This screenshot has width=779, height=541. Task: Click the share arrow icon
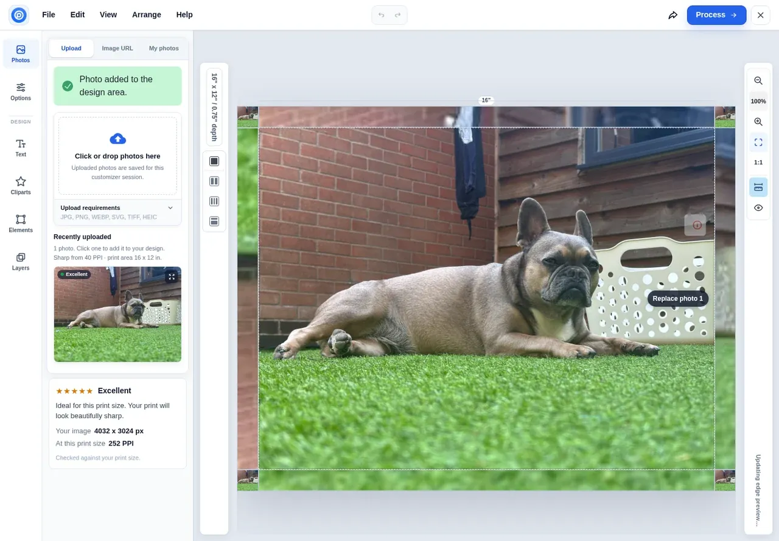click(672, 15)
